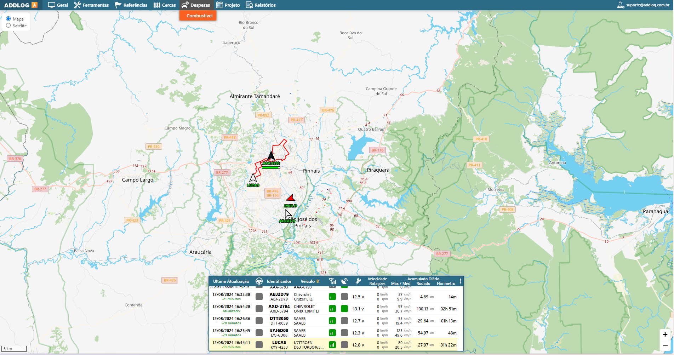Click the power plug voltage header icon
Screen dimensions: 674x355
click(x=358, y=281)
